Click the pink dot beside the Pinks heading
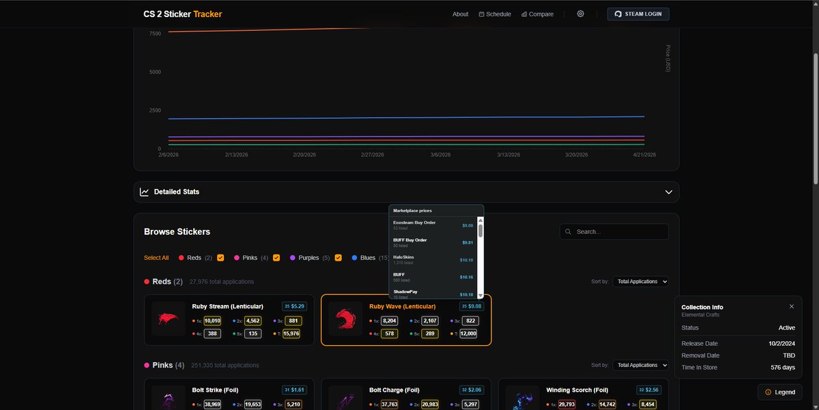Viewport: 819px width, 410px height. tap(147, 365)
